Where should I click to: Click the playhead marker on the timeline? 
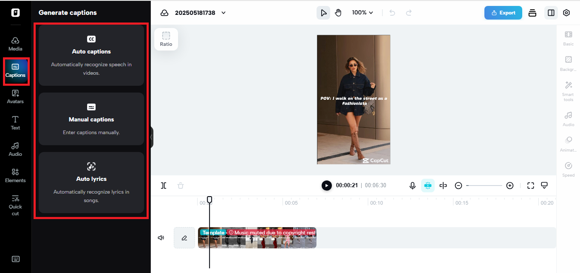pyautogui.click(x=209, y=200)
